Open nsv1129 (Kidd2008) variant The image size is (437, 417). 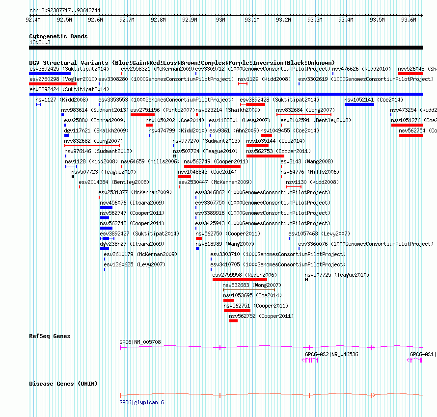[264, 79]
